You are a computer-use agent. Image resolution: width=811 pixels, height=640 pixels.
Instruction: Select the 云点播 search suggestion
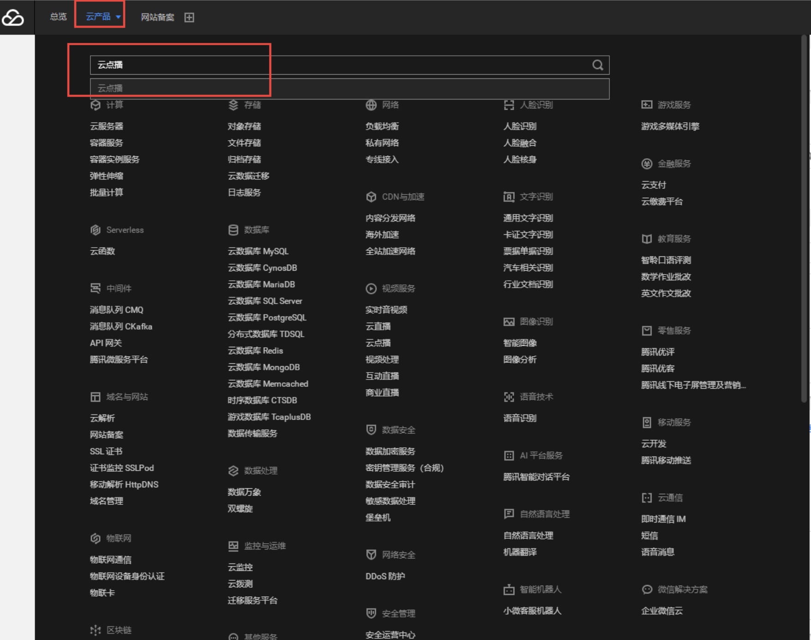(350, 89)
